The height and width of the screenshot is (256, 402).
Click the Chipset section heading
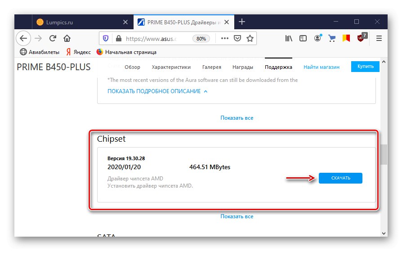[x=111, y=139]
